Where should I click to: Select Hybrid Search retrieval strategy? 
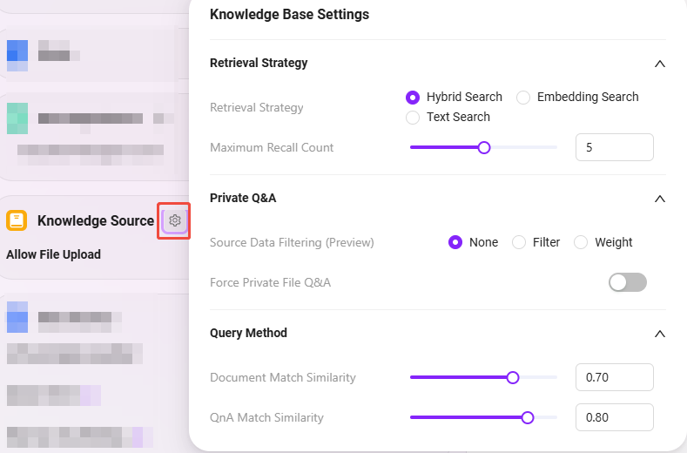413,98
